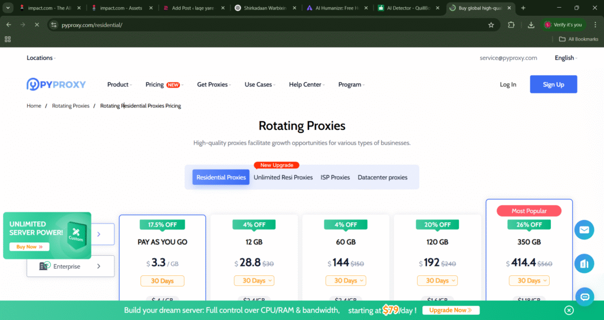Click Buy Now on unlimited server ad
The width and height of the screenshot is (604, 320).
click(29, 246)
